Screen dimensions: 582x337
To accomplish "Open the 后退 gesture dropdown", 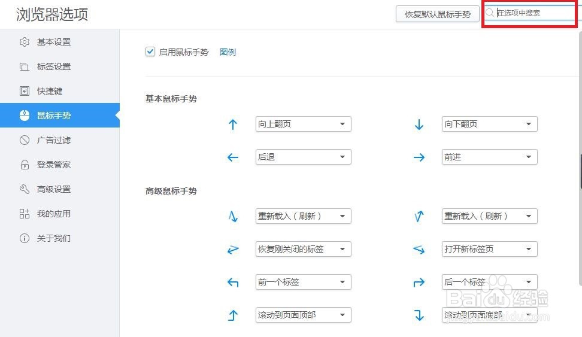I will pyautogui.click(x=303, y=157).
